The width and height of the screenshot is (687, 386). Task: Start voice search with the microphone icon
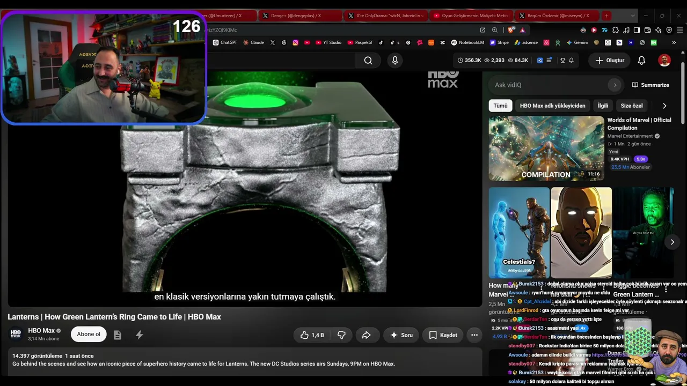395,61
